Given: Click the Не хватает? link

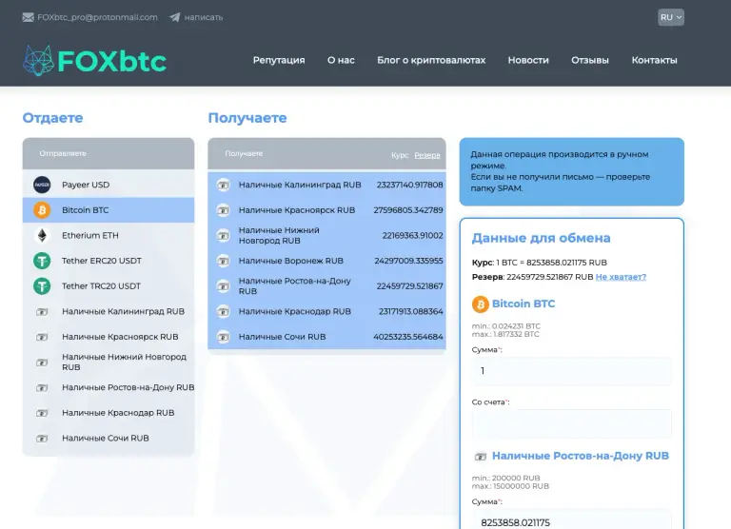Looking at the screenshot, I should [621, 277].
